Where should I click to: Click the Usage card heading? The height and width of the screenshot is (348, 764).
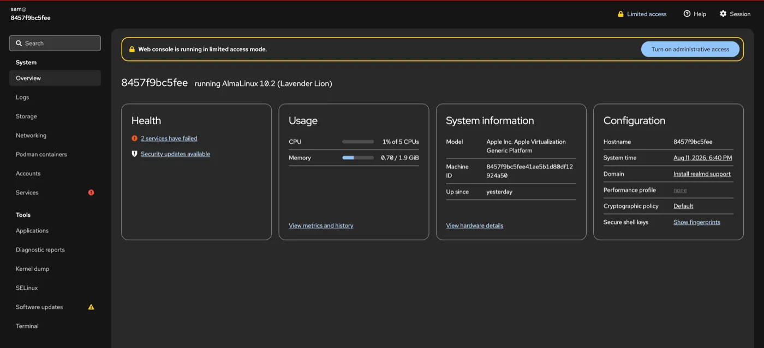click(303, 120)
